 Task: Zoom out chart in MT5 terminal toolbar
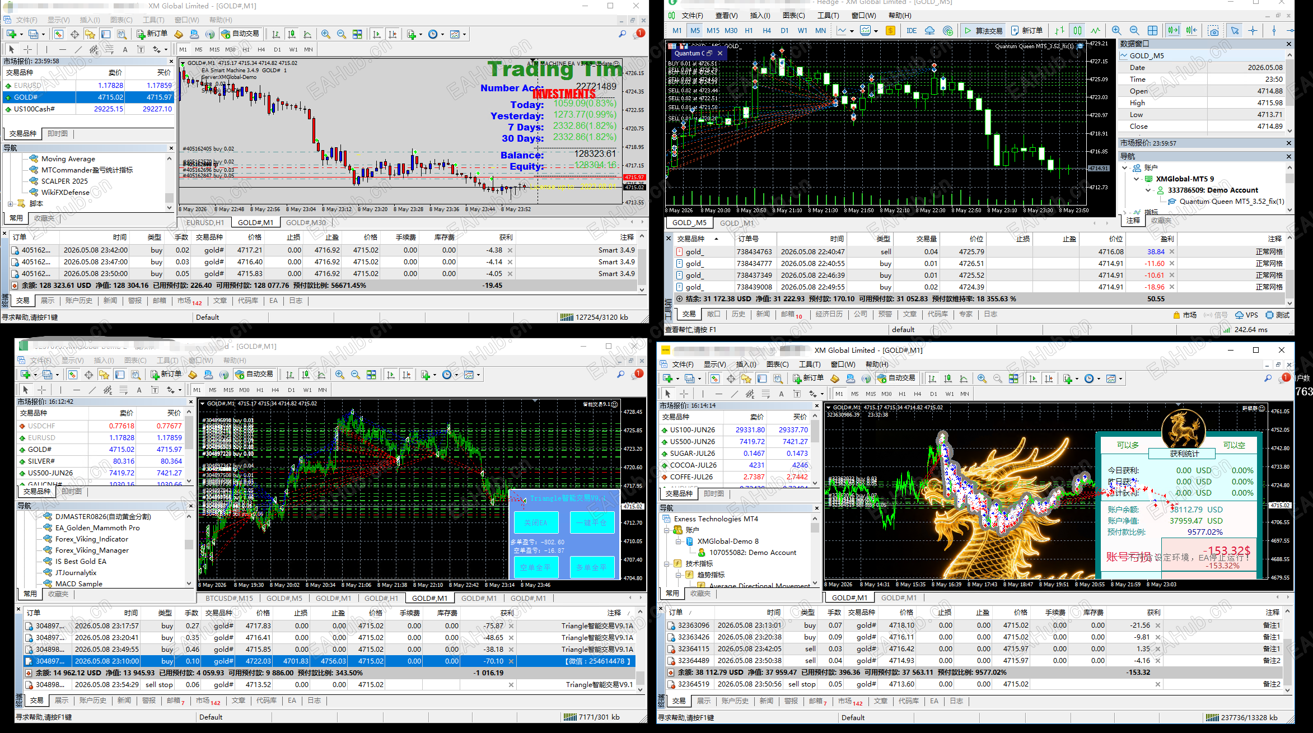[1134, 31]
